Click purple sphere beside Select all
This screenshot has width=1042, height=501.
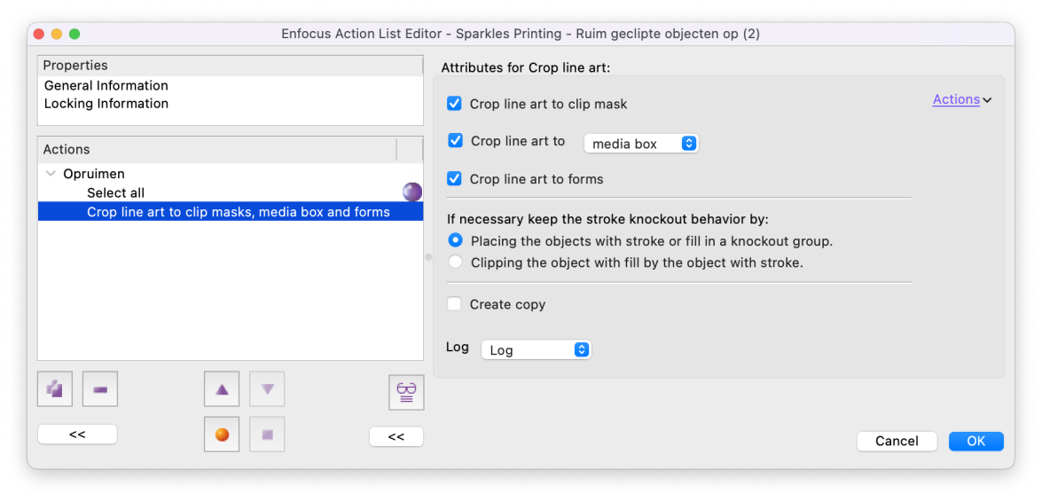(412, 192)
